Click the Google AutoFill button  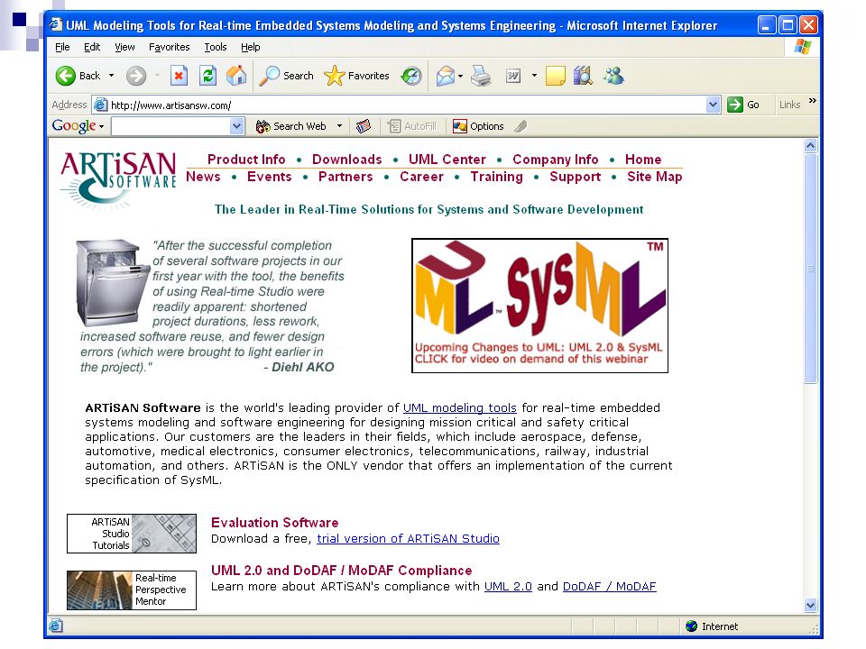pos(412,126)
